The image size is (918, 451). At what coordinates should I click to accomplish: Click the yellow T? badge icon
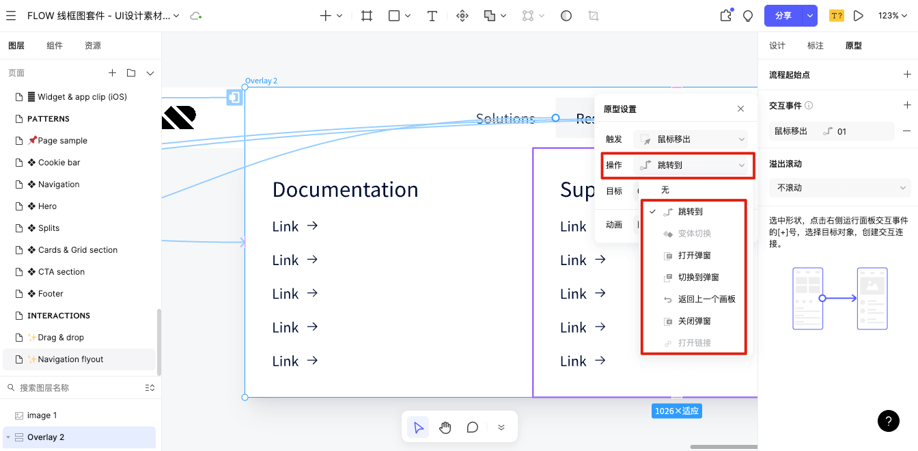click(x=836, y=16)
